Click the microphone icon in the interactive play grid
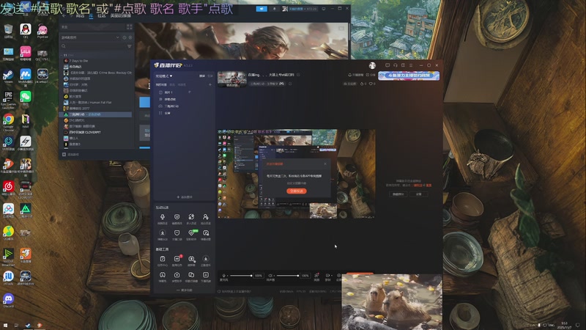 click(x=163, y=216)
